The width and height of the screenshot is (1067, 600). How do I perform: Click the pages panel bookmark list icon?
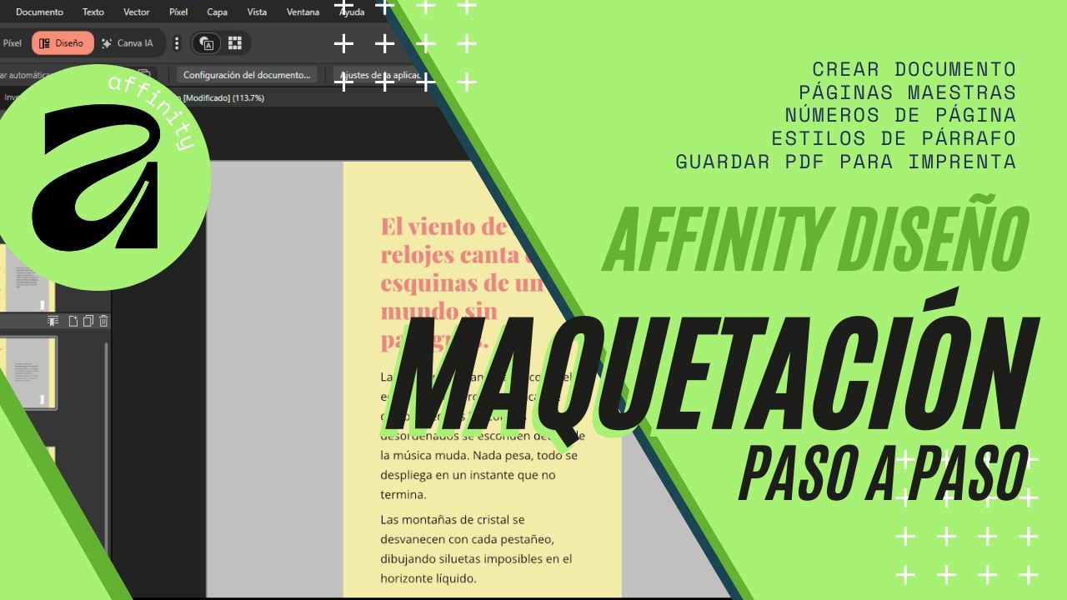tap(53, 321)
